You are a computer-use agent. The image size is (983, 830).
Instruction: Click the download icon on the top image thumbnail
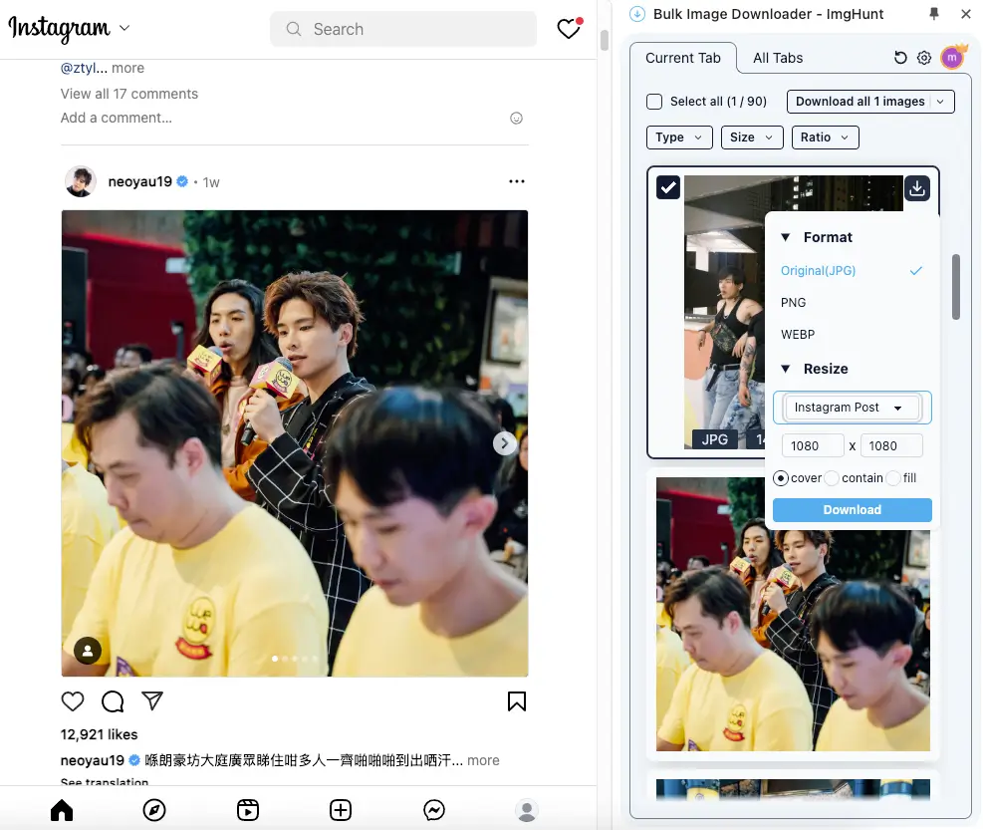click(917, 186)
